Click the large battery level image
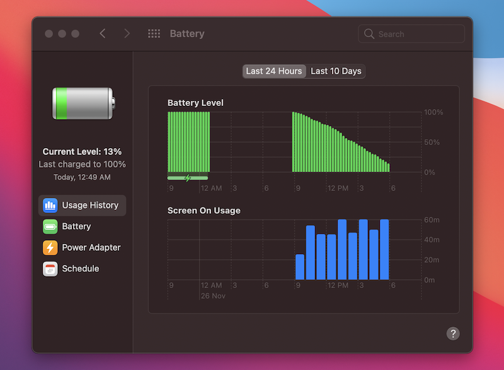Viewport: 504px width, 370px height. [83, 104]
